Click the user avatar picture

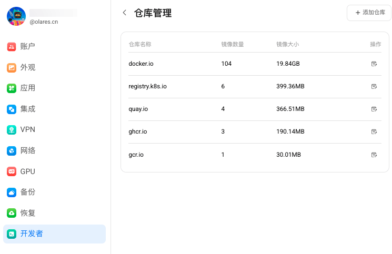click(x=16, y=16)
